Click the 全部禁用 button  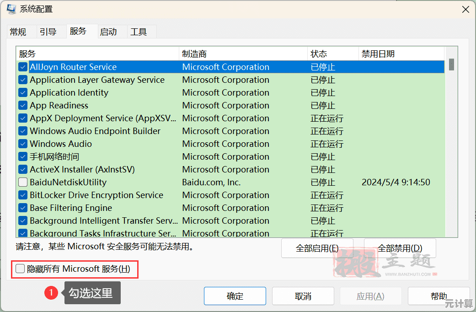point(400,248)
